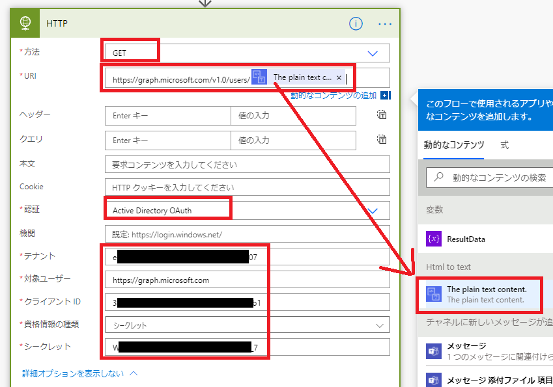Click the ResultData variable icon
The height and width of the screenshot is (387, 553).
tap(434, 239)
